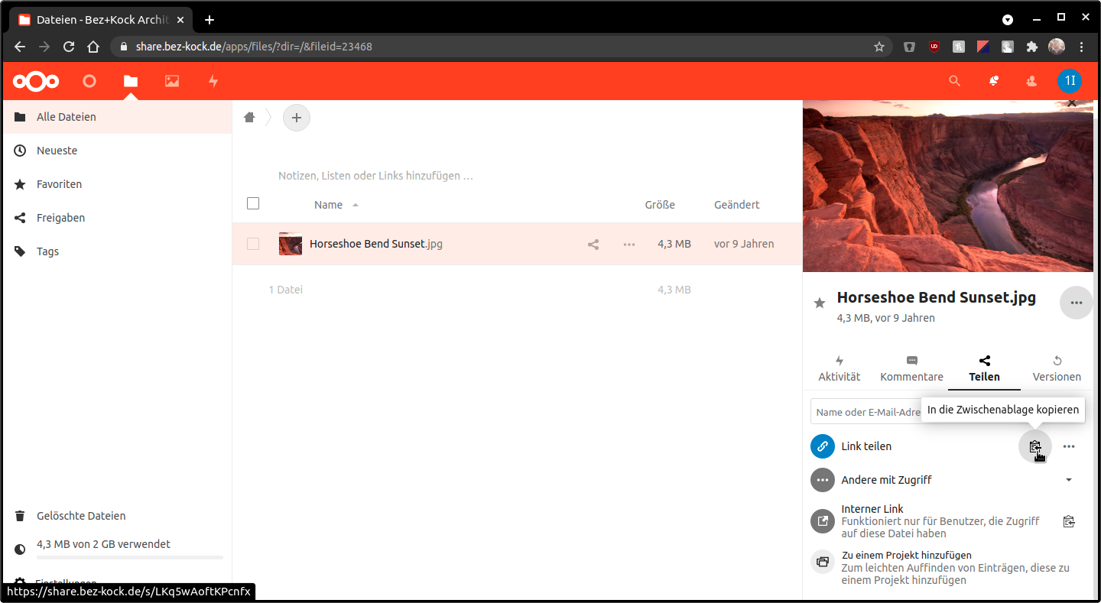Switch to the Versionen tab

pyautogui.click(x=1057, y=369)
